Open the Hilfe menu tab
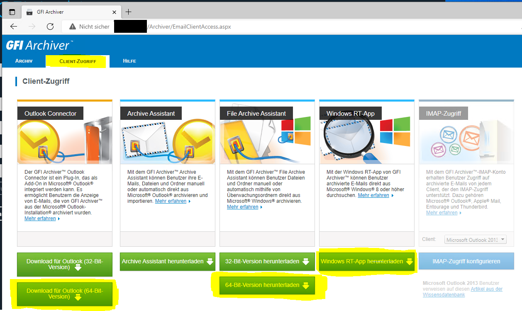 click(129, 61)
